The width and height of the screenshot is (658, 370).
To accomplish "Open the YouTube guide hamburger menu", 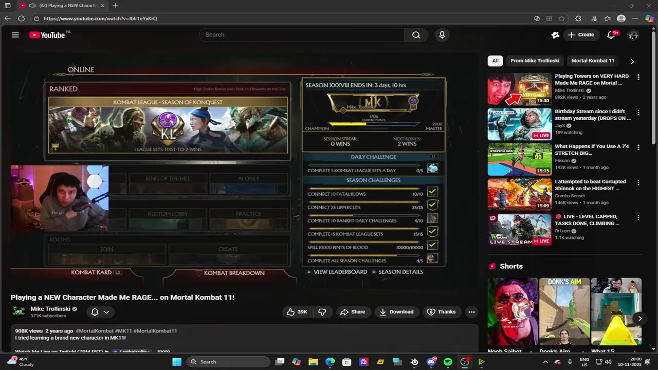I will click(15, 35).
